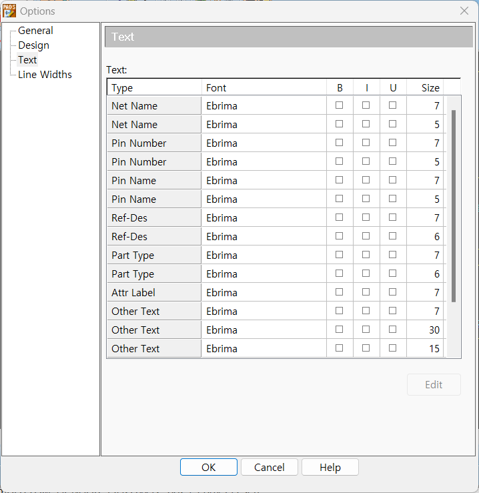
Task: Click size 7 cell of Pin Name row
Action: (425, 181)
